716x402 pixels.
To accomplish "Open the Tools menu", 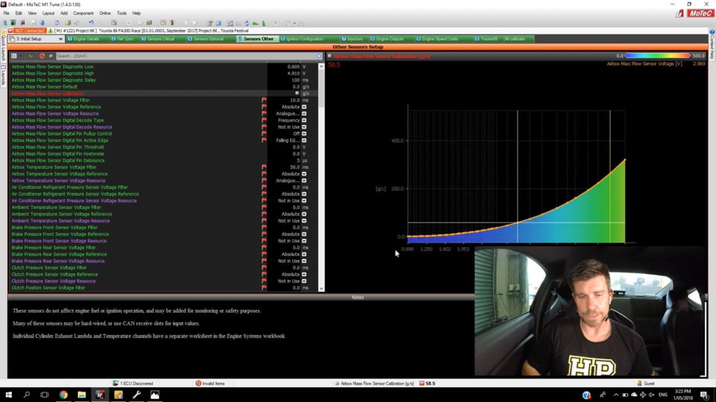I will (122, 13).
